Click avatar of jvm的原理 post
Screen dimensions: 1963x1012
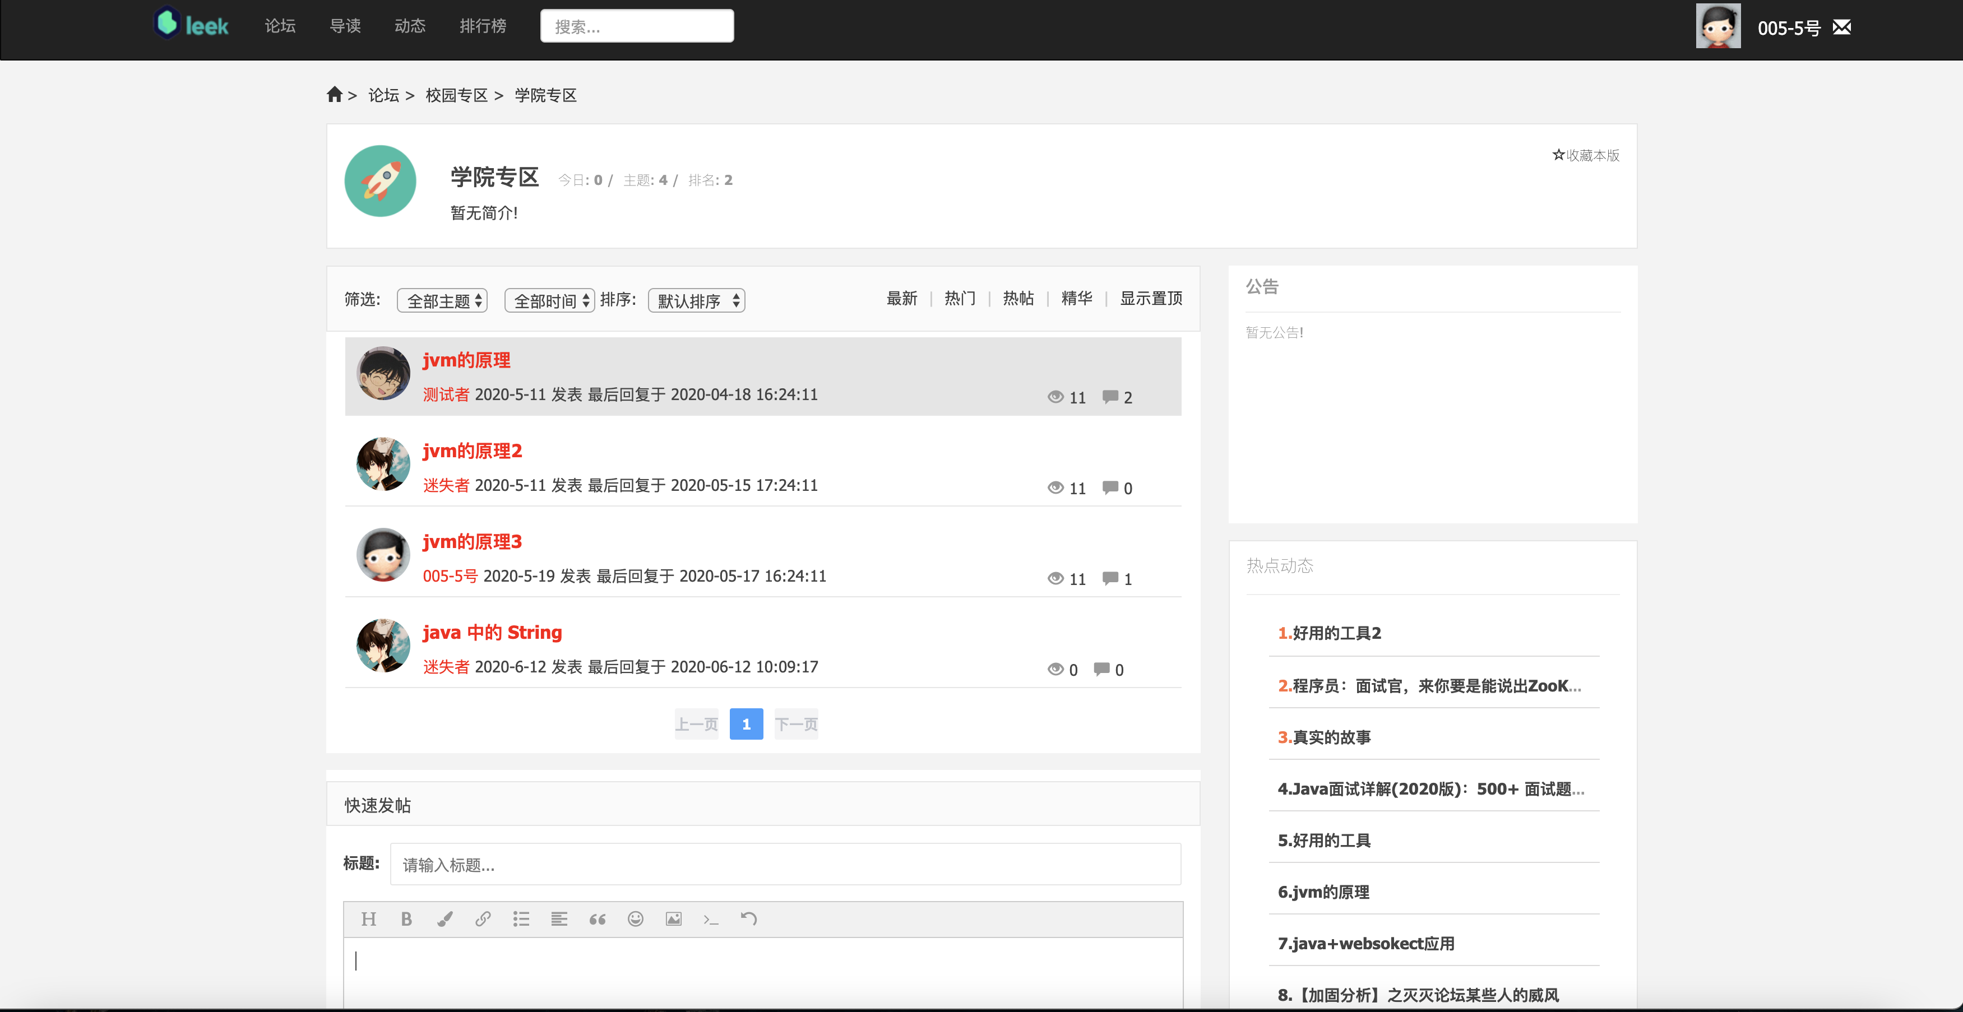pos(383,373)
